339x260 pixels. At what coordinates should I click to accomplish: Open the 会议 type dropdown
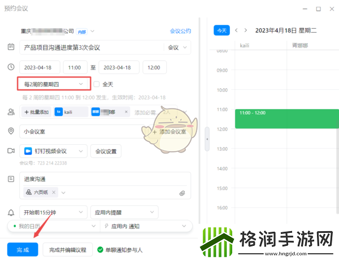click(x=177, y=47)
